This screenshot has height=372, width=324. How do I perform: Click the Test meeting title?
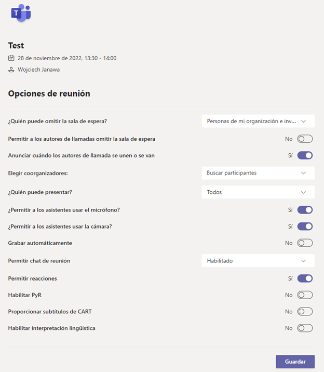[x=16, y=46]
